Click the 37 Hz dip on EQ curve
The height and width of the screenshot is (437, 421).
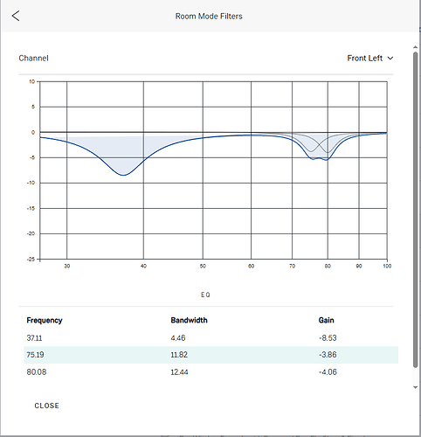click(x=123, y=175)
